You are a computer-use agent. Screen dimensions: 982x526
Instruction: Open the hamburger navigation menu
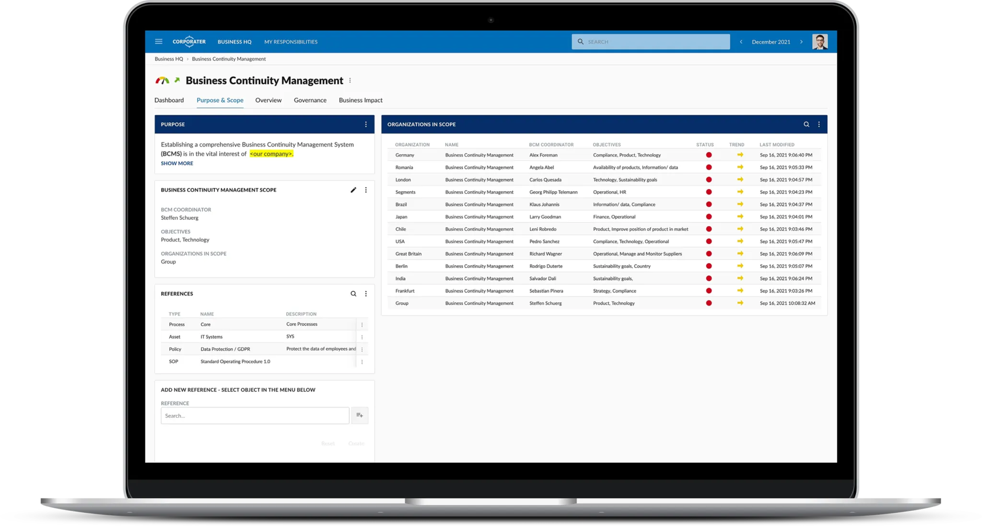tap(159, 42)
